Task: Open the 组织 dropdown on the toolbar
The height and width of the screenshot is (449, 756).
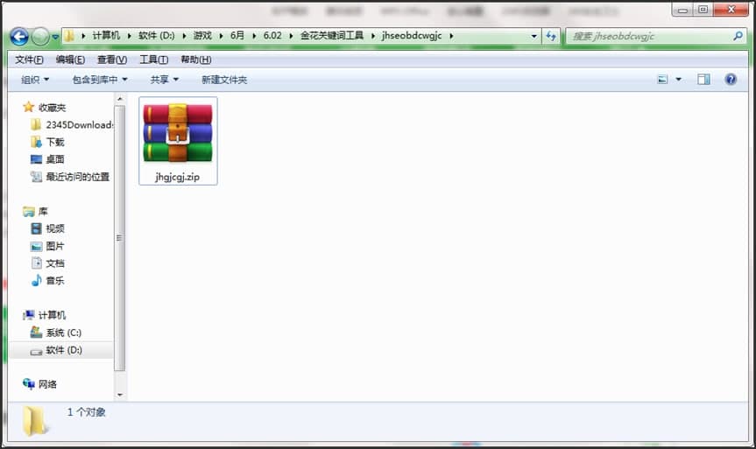Action: click(x=35, y=80)
